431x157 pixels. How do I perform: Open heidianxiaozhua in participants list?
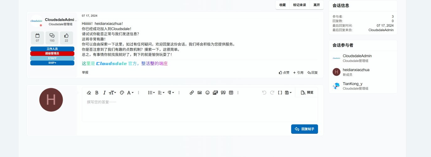(356, 70)
